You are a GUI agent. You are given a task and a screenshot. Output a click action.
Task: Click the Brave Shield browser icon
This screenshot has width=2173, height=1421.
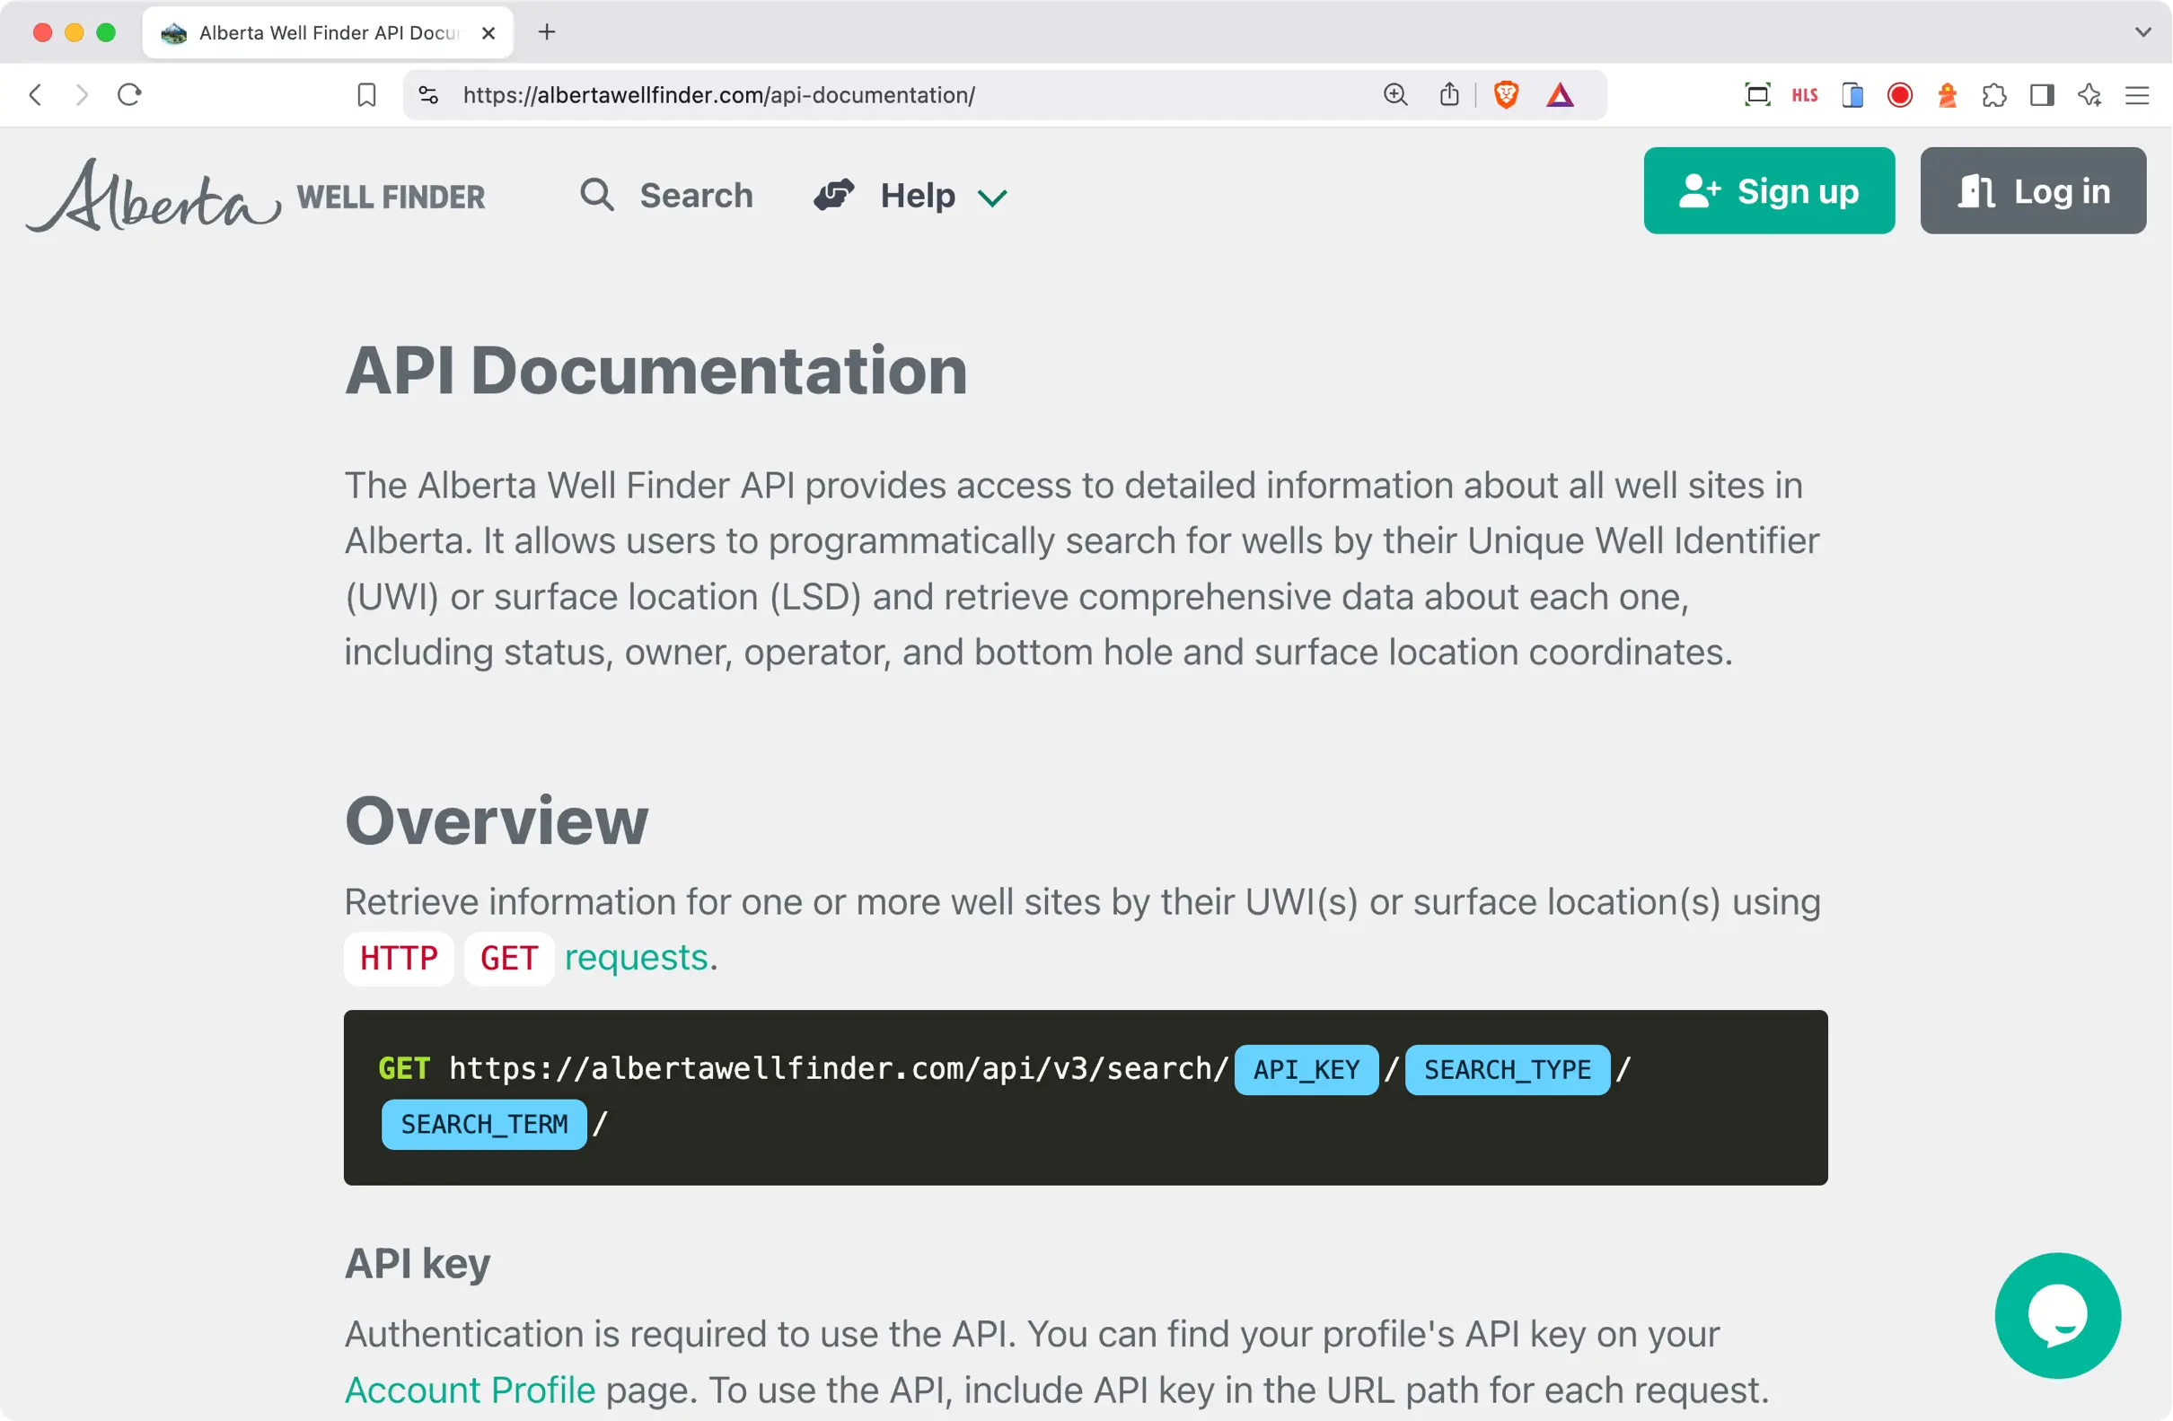(1505, 95)
